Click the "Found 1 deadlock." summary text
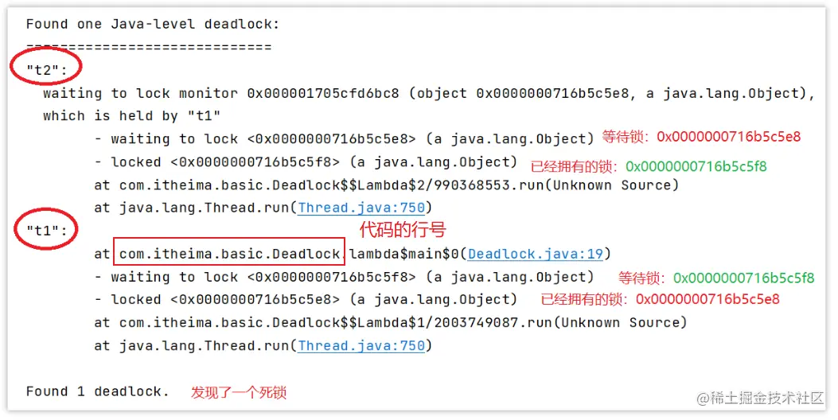 click(97, 392)
